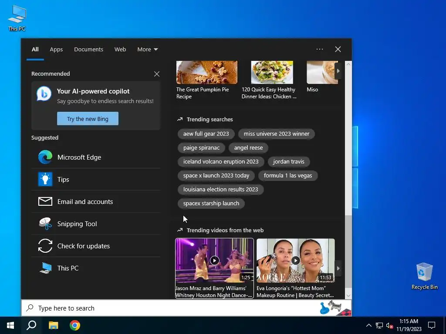This screenshot has height=334, width=446.
Task: Switch to the Web tab
Action: [120, 50]
